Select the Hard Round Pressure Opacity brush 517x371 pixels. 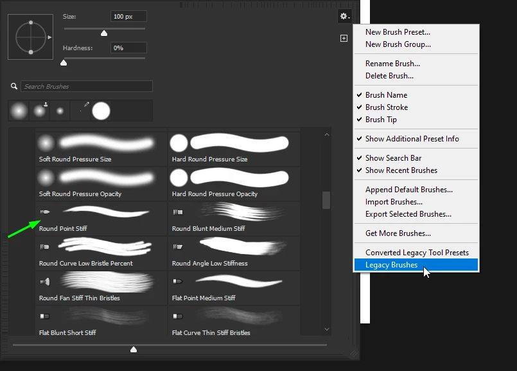pyautogui.click(x=234, y=183)
